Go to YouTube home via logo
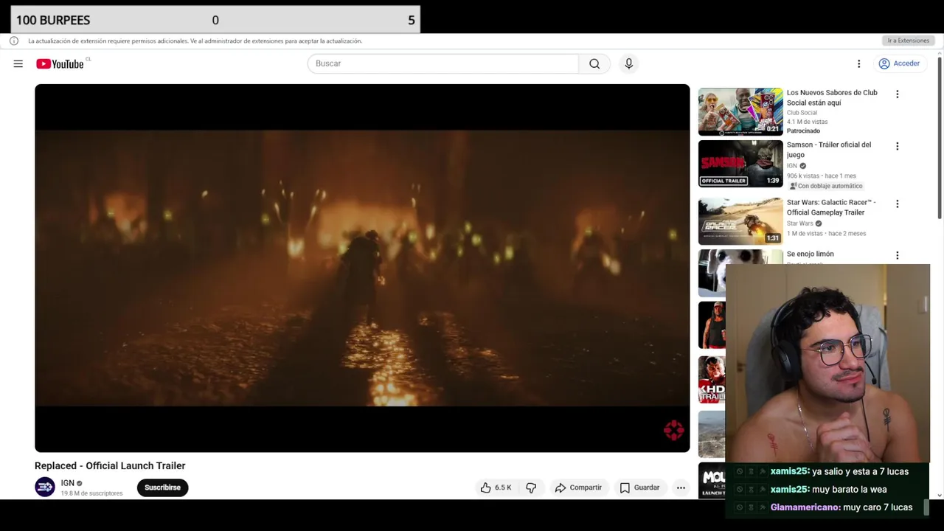 pos(60,64)
